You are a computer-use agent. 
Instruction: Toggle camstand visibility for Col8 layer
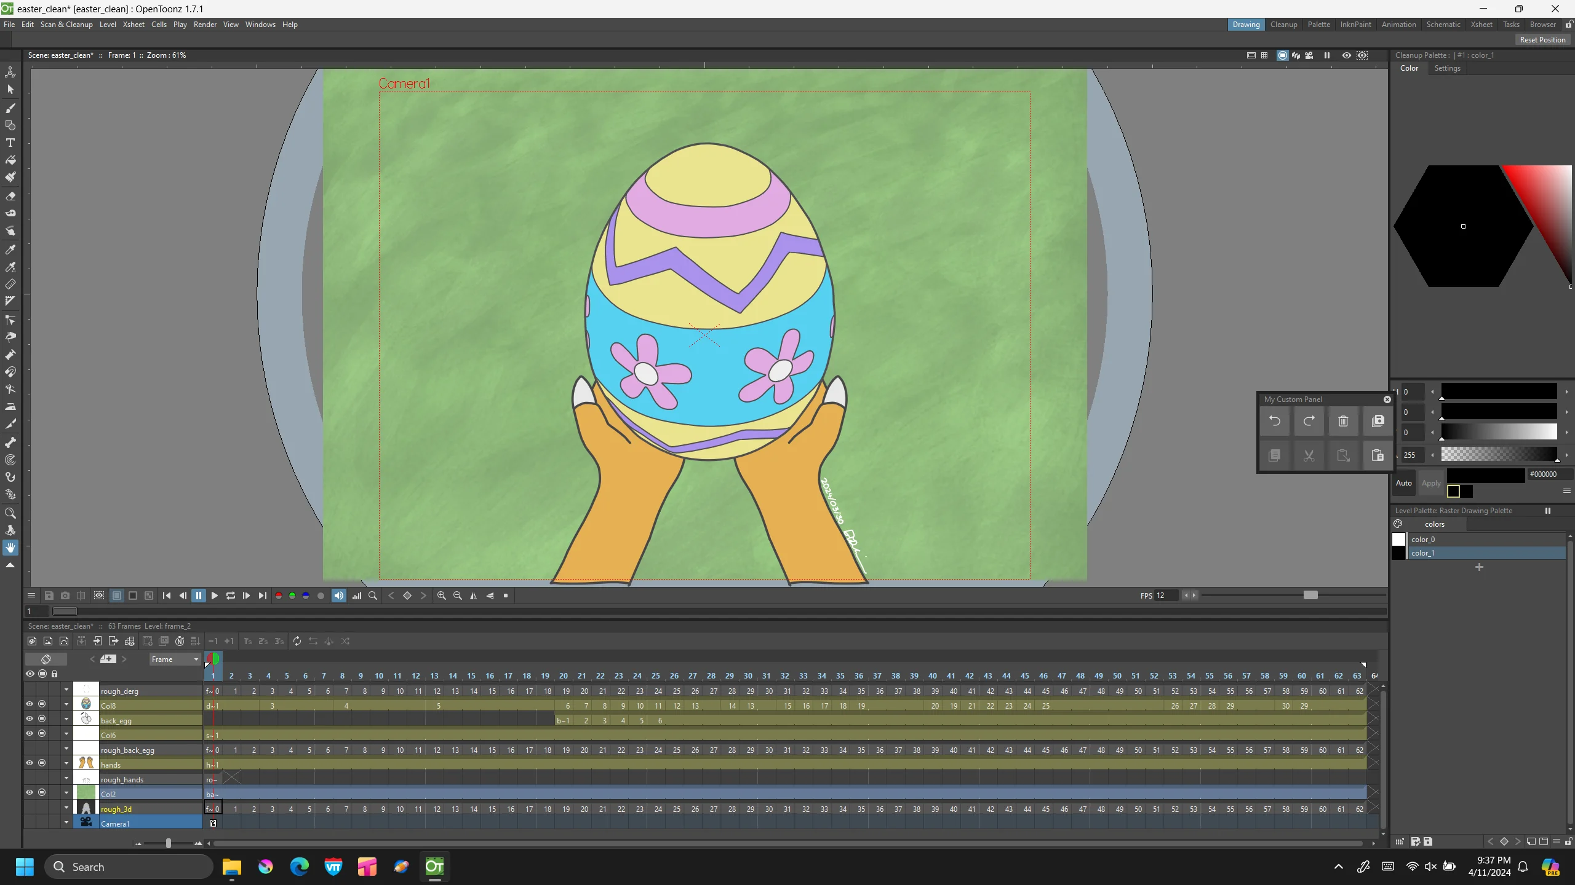click(42, 704)
